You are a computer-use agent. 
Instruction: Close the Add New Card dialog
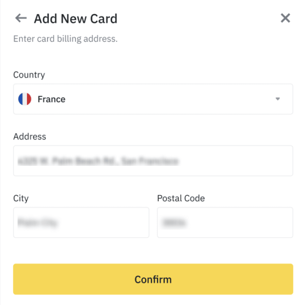[285, 18]
